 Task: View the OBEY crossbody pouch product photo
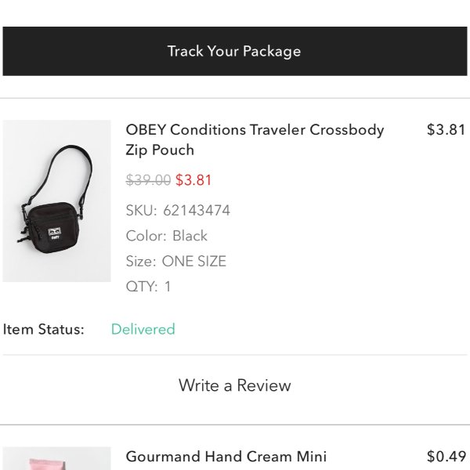coord(56,201)
